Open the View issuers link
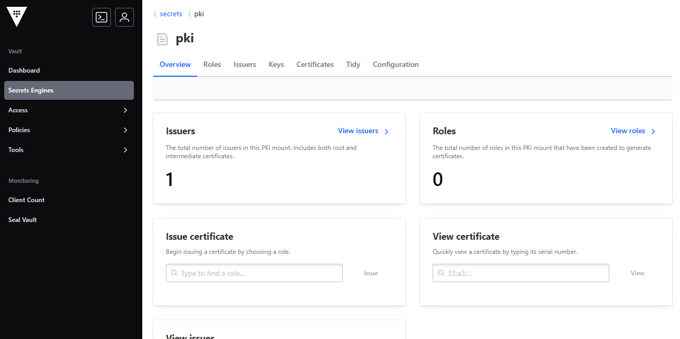Screen dimensions: 680x339 pyautogui.click(x=358, y=131)
